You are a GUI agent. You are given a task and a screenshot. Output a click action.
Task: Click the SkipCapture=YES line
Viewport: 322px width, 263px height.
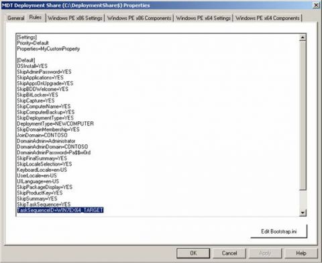coord(36,101)
